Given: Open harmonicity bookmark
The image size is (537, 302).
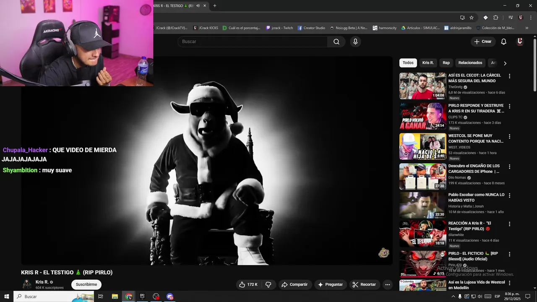Looking at the screenshot, I should click(385, 28).
